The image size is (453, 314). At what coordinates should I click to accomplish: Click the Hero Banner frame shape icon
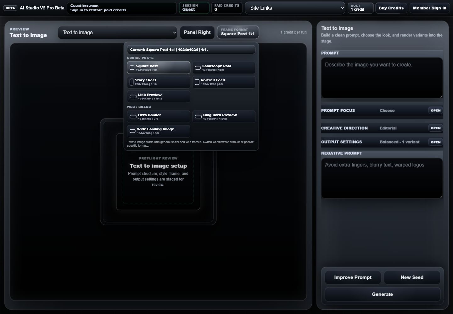click(x=133, y=116)
